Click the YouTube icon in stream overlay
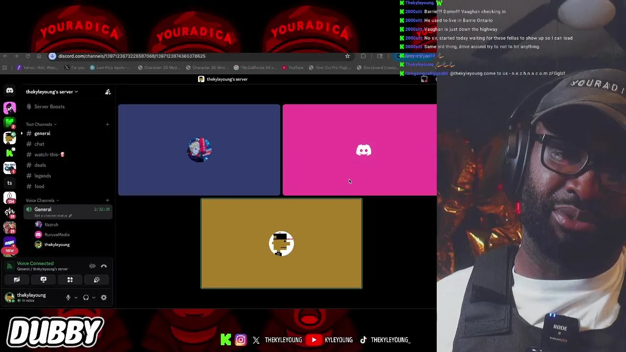Screen dimensions: 626x352 [x=314, y=340]
